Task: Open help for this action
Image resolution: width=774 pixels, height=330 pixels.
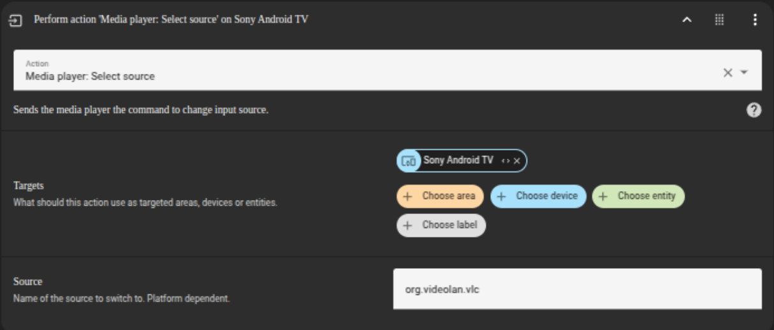Action: (754, 110)
